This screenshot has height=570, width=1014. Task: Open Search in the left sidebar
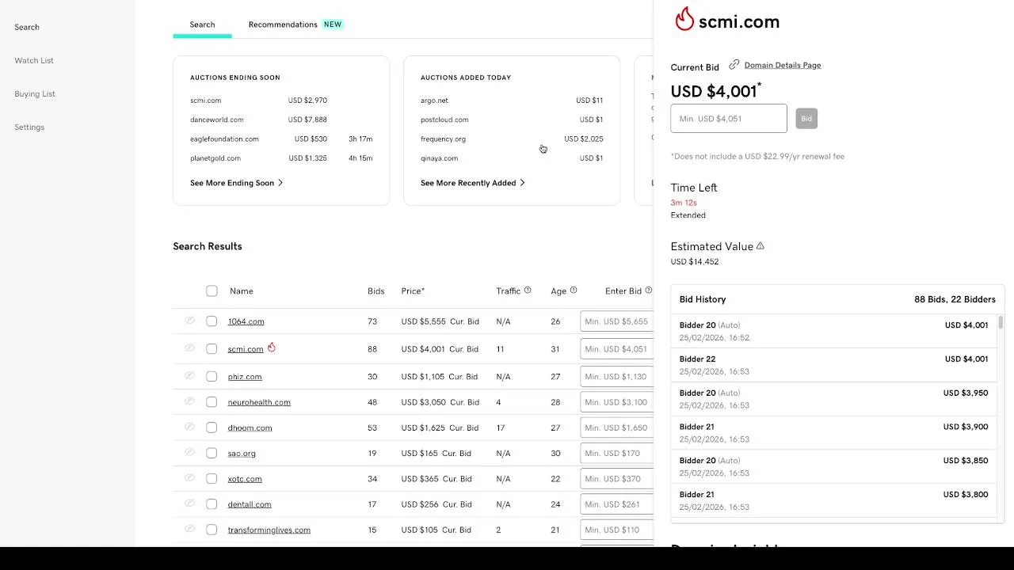coord(27,27)
